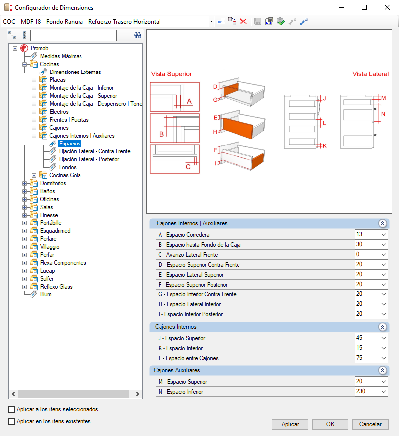This screenshot has width=399, height=436.
Task: Check Aplicar a los itens seleccionados
Action: [12, 409]
